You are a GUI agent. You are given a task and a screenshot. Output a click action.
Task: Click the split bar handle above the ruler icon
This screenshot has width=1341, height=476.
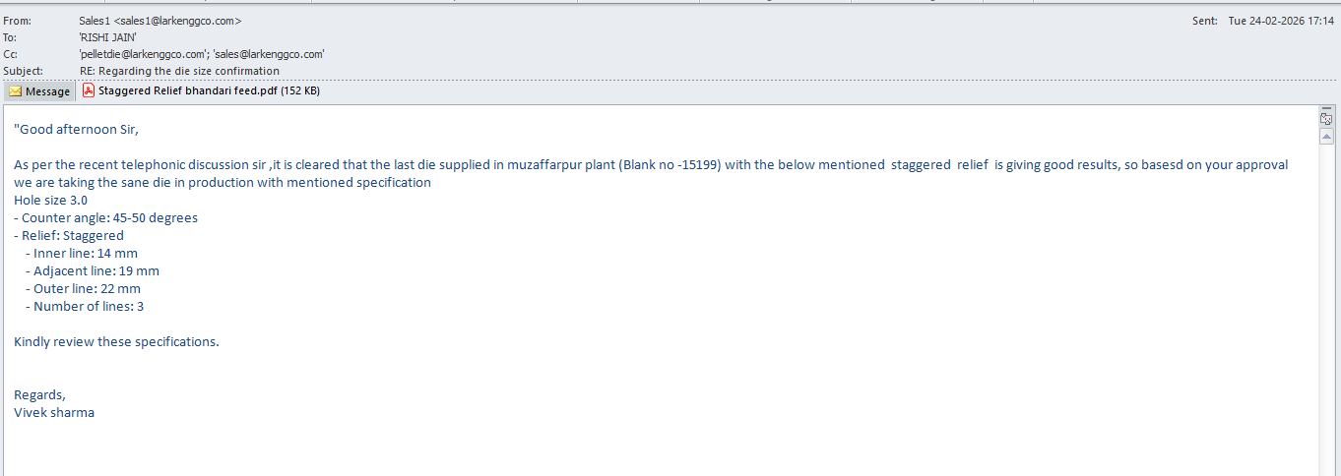pyautogui.click(x=1326, y=107)
